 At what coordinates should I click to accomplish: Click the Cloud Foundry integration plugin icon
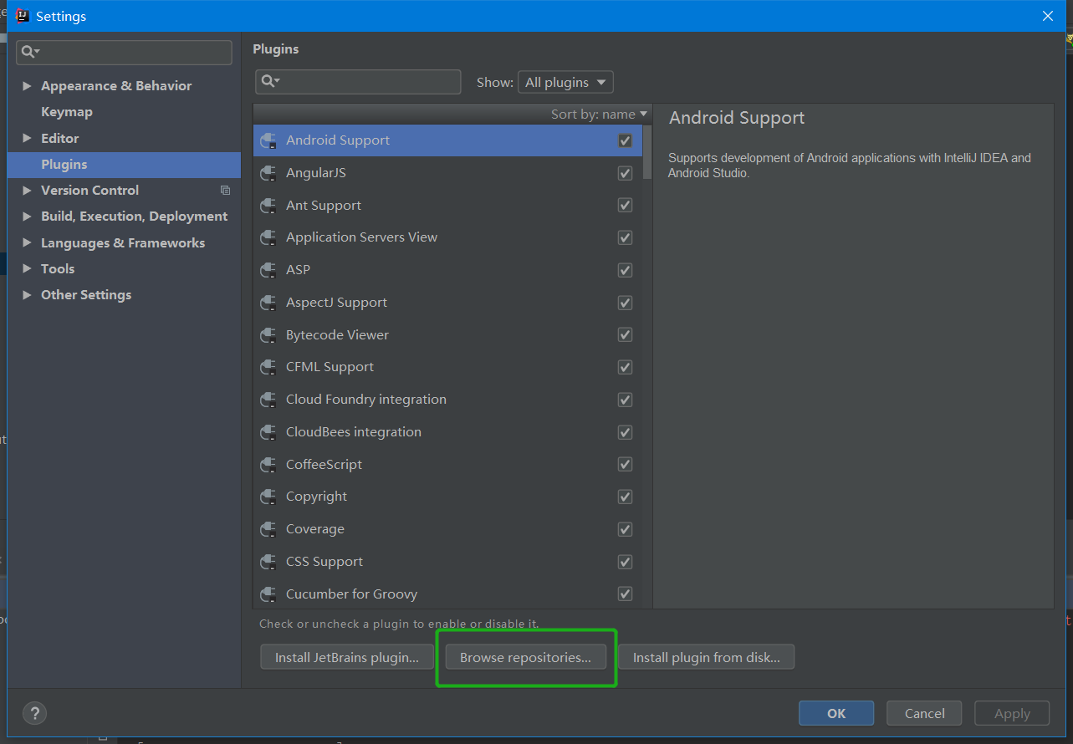click(268, 400)
